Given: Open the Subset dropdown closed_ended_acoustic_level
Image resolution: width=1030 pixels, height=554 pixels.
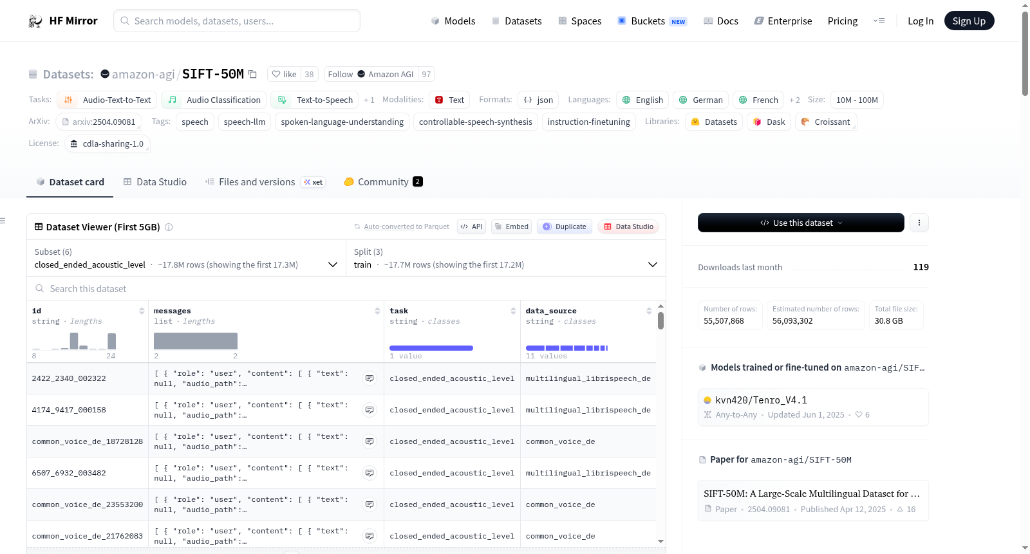Looking at the screenshot, I should [x=186, y=259].
